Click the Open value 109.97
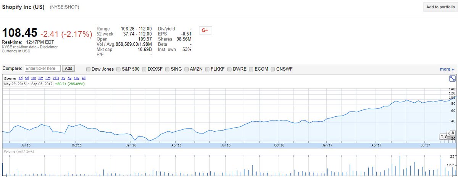 (x=145, y=39)
